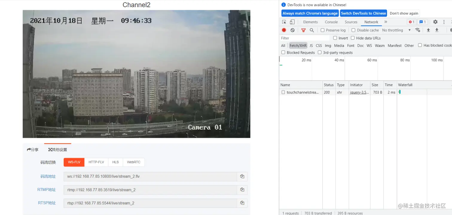Stop recording network log with the red button
452x215 pixels.
pyautogui.click(x=284, y=30)
